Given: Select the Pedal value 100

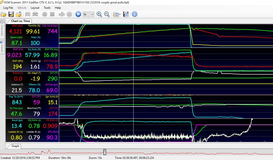Looking at the screenshot, I should 35,43.
